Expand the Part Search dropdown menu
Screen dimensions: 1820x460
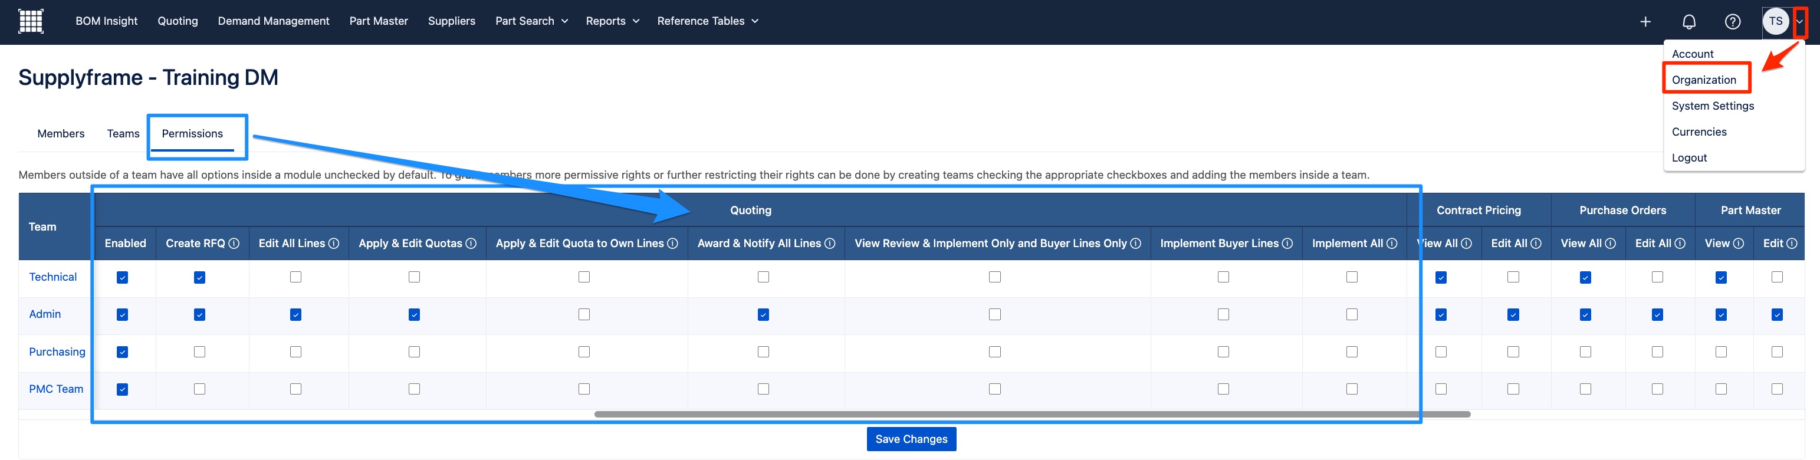[531, 21]
